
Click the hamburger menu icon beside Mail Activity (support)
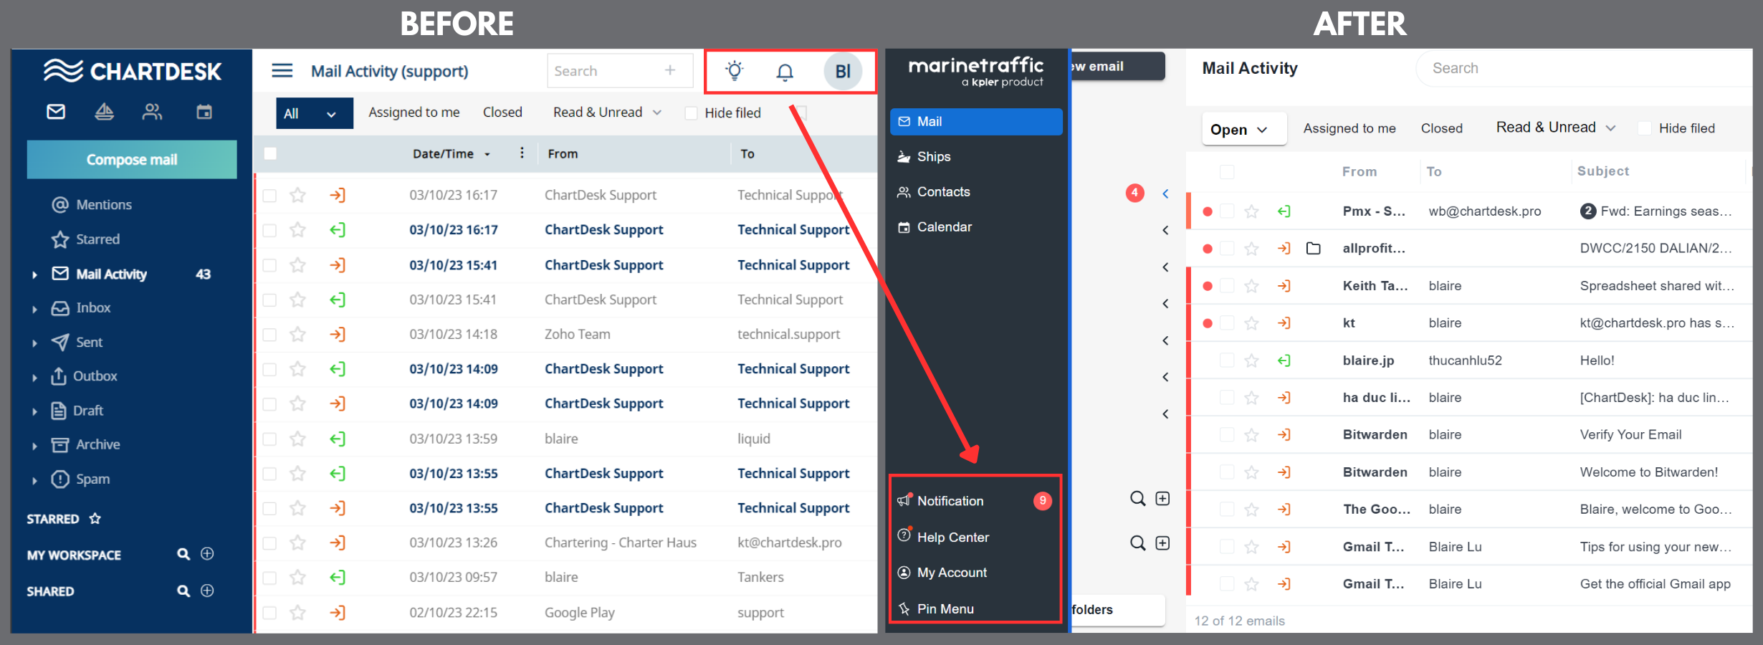(282, 70)
